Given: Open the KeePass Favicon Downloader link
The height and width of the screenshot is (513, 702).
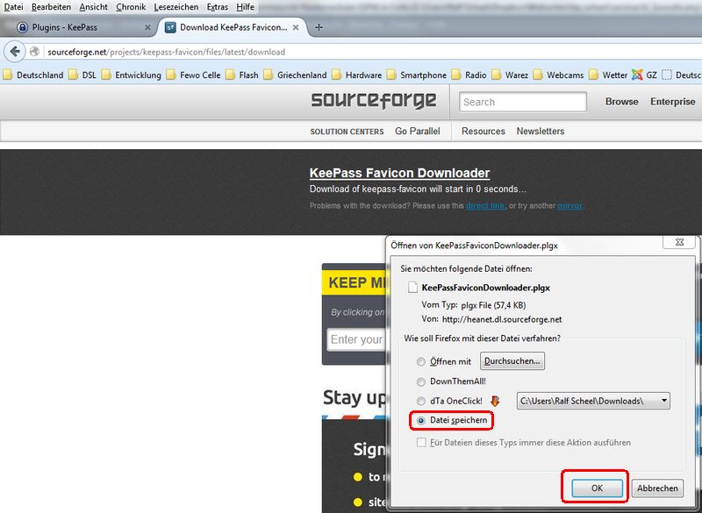Looking at the screenshot, I should click(399, 173).
